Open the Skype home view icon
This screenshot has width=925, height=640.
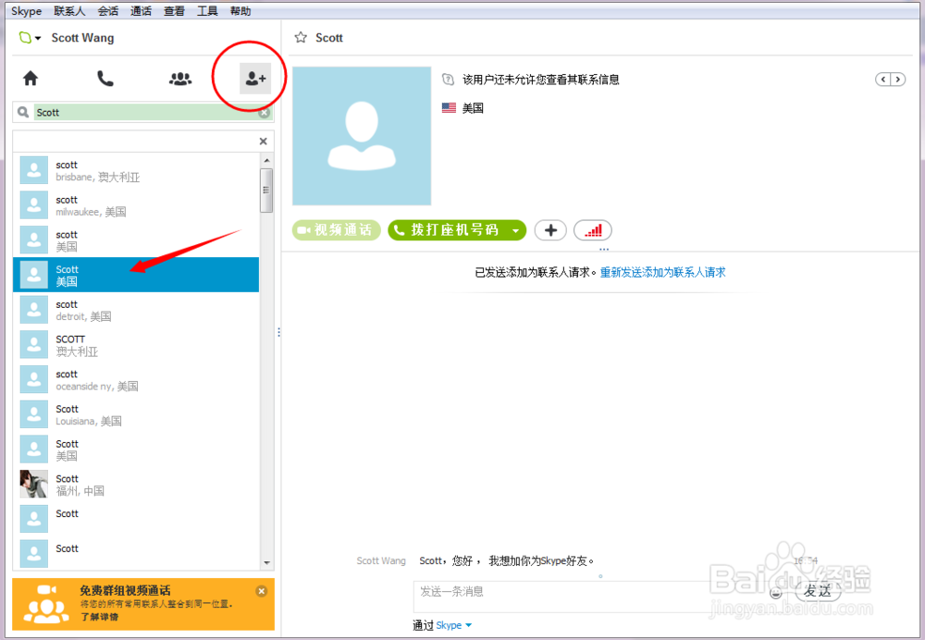31,79
